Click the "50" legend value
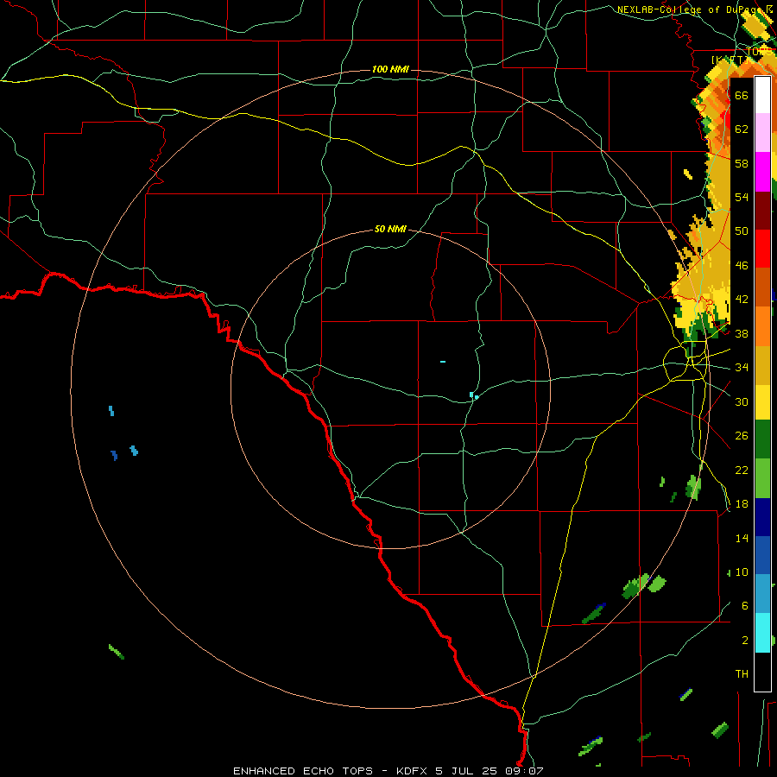The height and width of the screenshot is (777, 777). [x=742, y=231]
